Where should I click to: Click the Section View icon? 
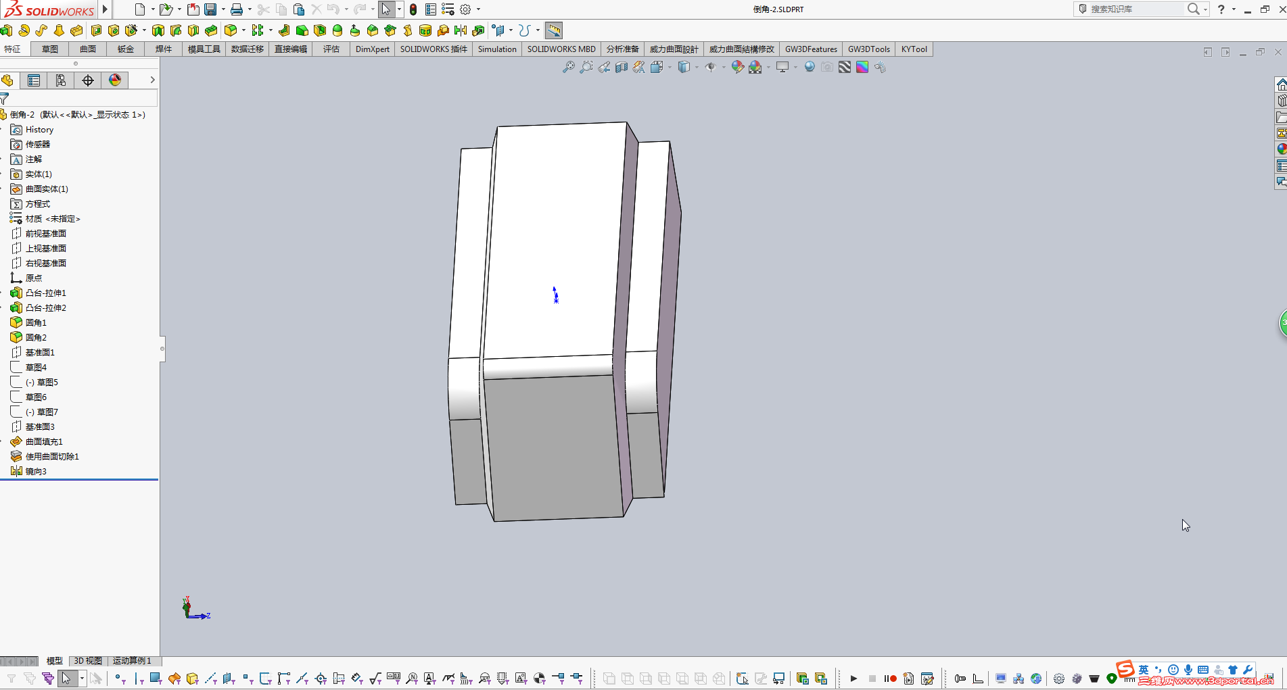622,67
